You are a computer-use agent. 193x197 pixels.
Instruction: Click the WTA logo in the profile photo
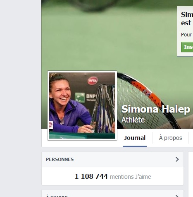(93, 81)
